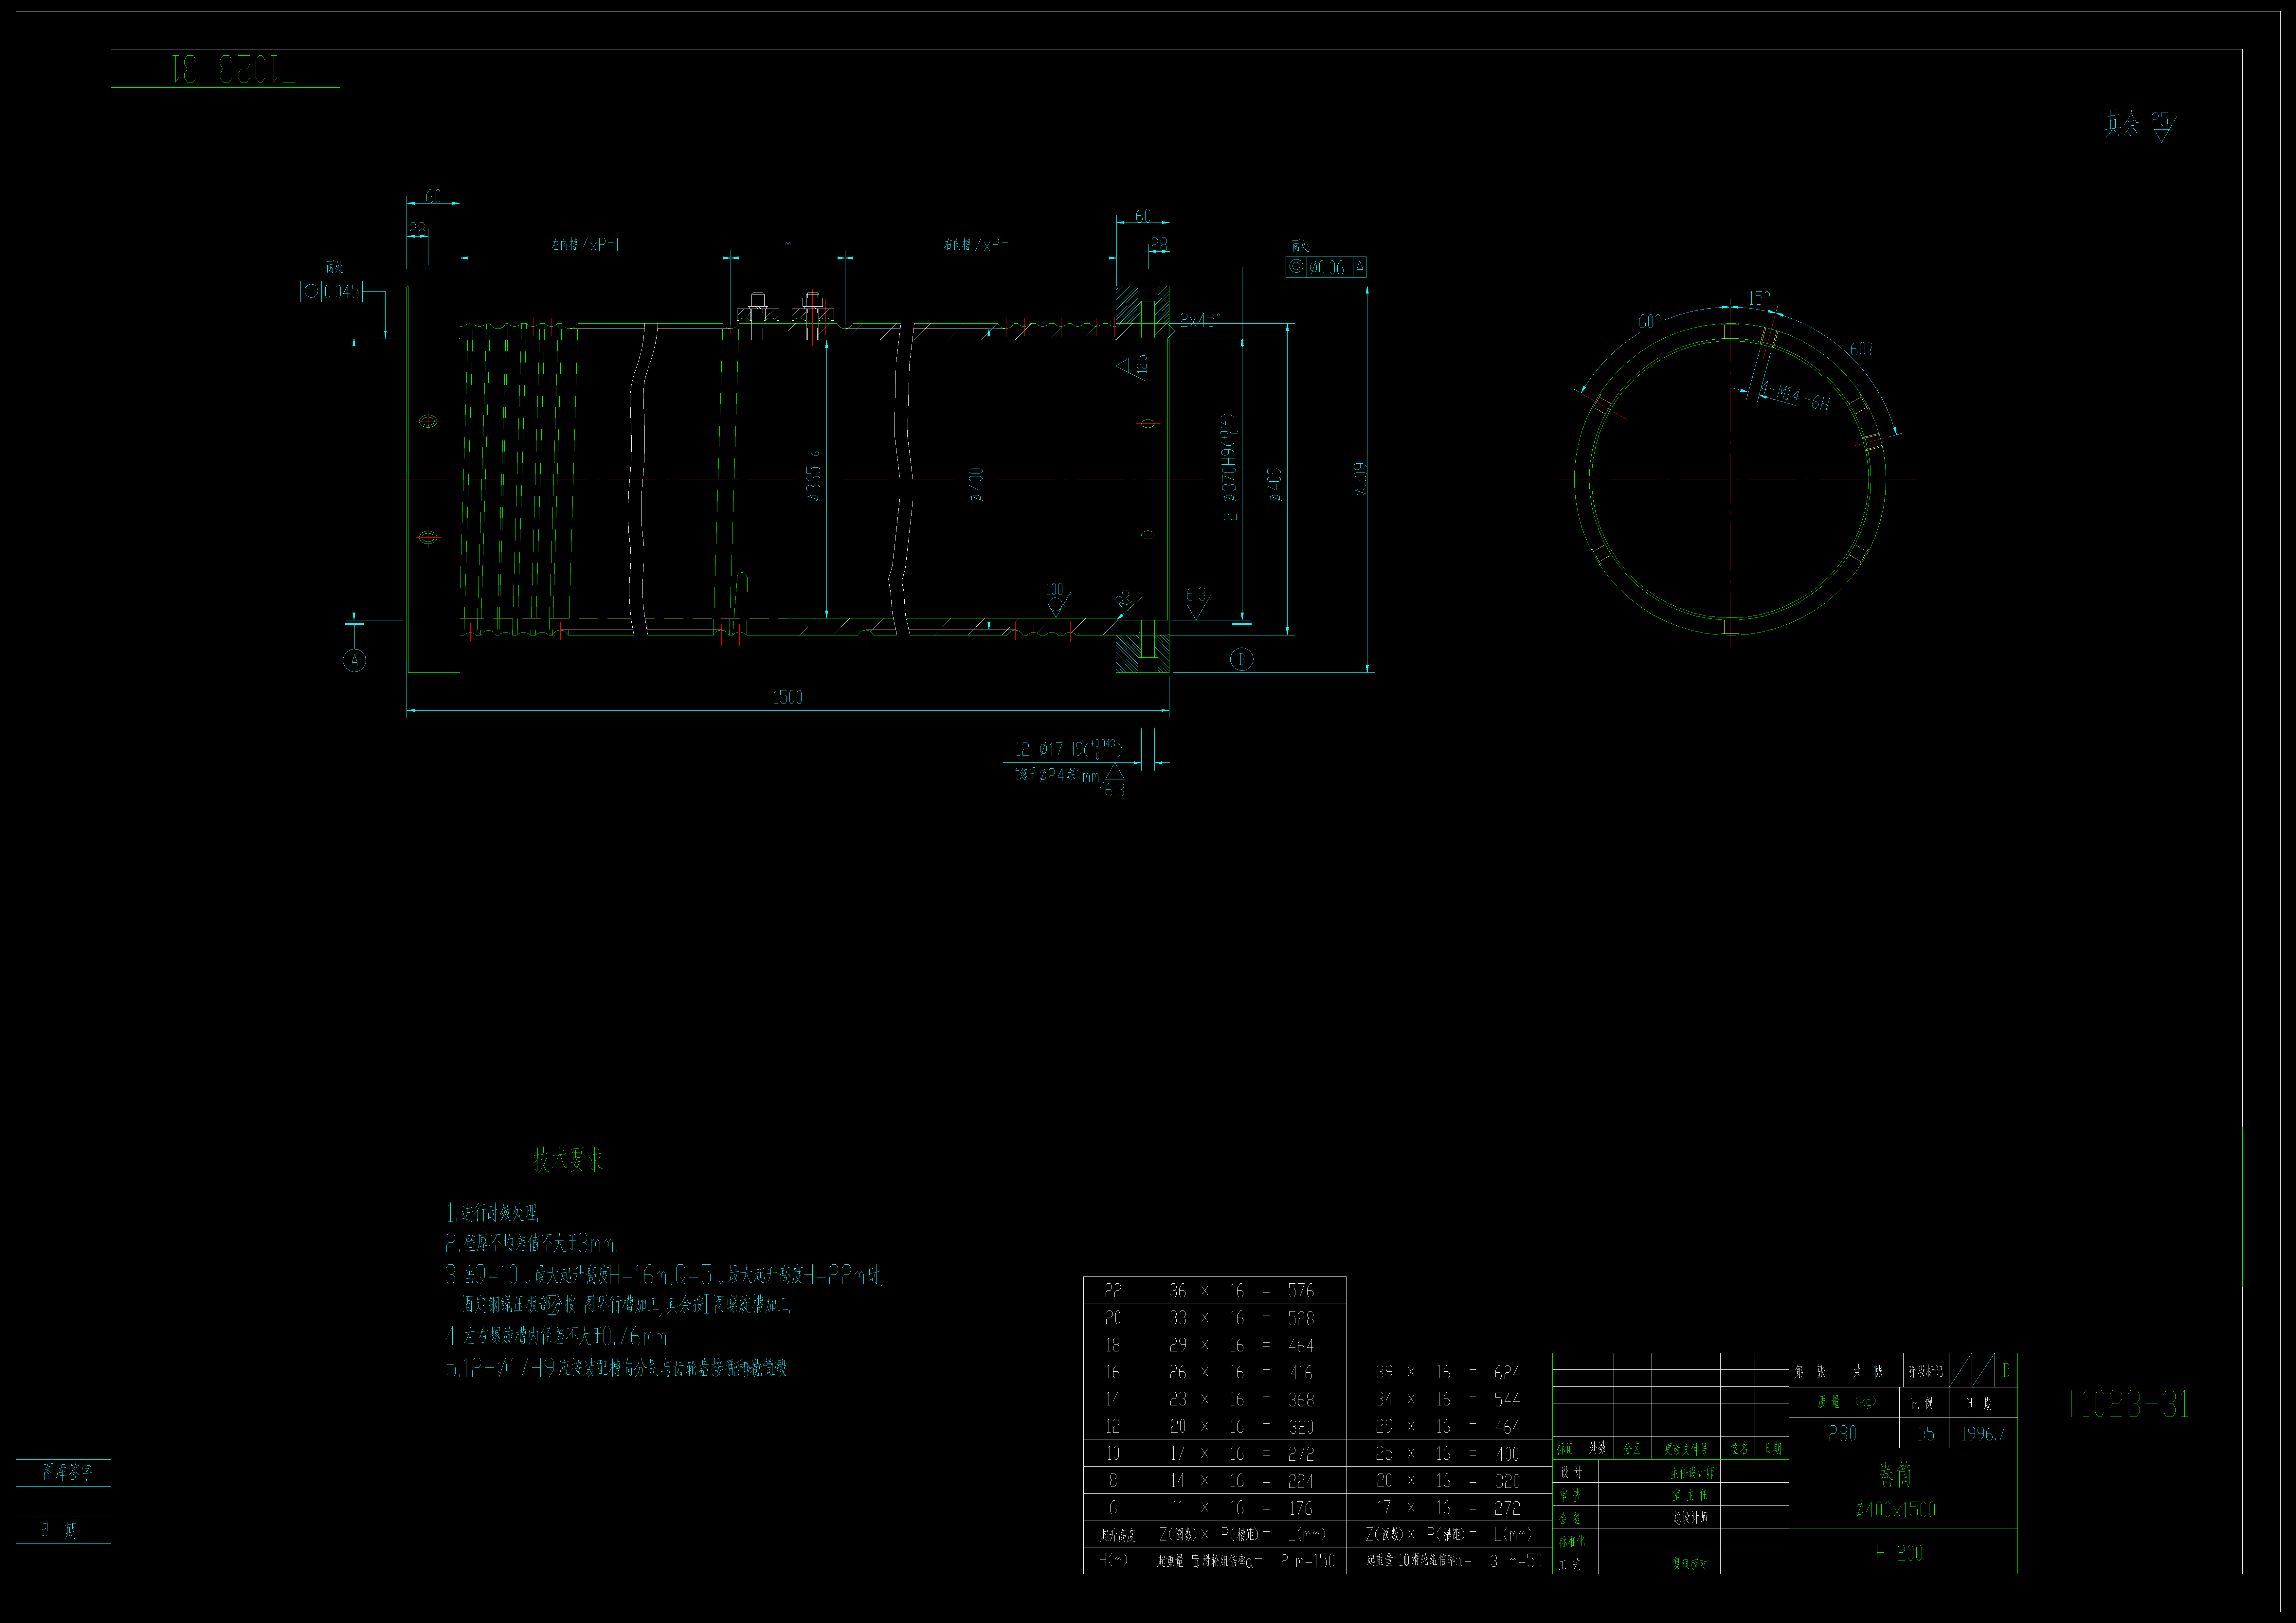Viewport: 2296px width, 1623px height.
Task: Click the '技术要求' heading
Action: 568,1160
